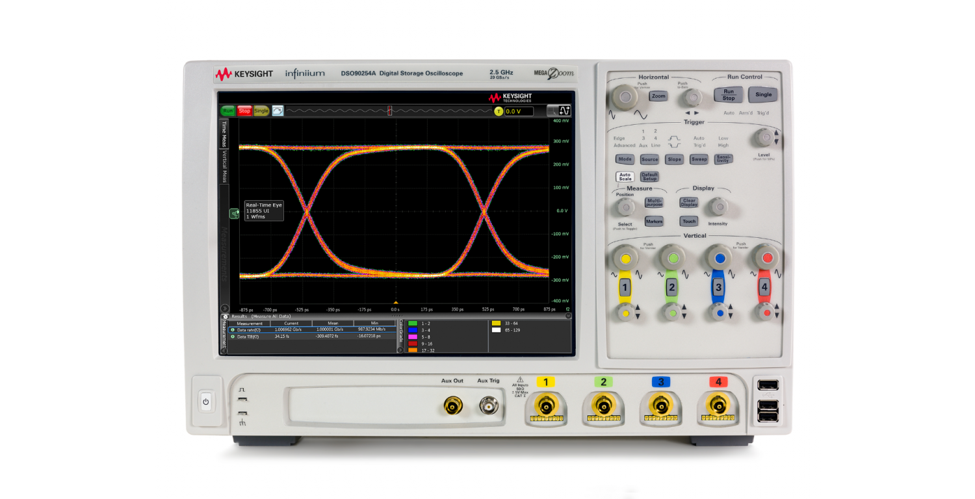Viewport: 975px width, 499px height.
Task: Tap the yellow T trigger indicator
Action: [499, 112]
